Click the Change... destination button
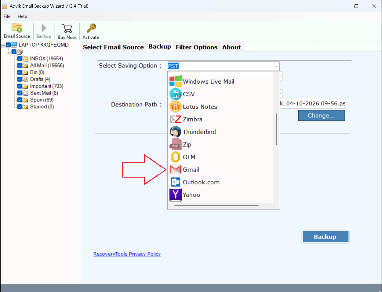 [x=321, y=116]
